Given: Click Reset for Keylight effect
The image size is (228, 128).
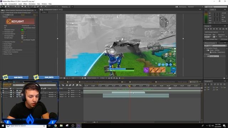Looking at the screenshot, I should [23, 15].
